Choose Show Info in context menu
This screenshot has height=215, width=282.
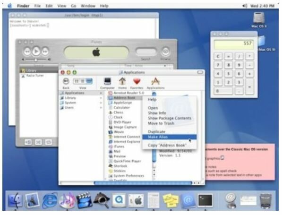pos(170,113)
